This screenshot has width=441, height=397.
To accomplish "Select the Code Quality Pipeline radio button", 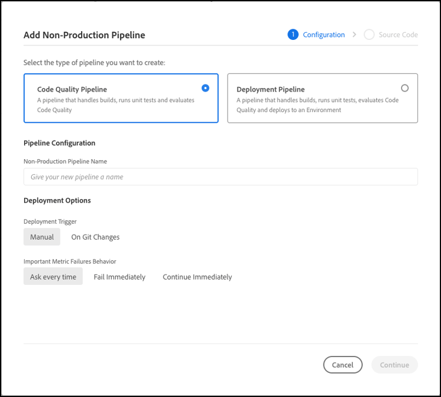I will pos(205,88).
